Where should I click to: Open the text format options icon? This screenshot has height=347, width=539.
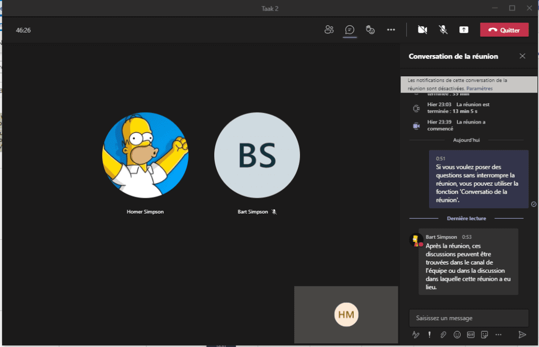pos(416,334)
